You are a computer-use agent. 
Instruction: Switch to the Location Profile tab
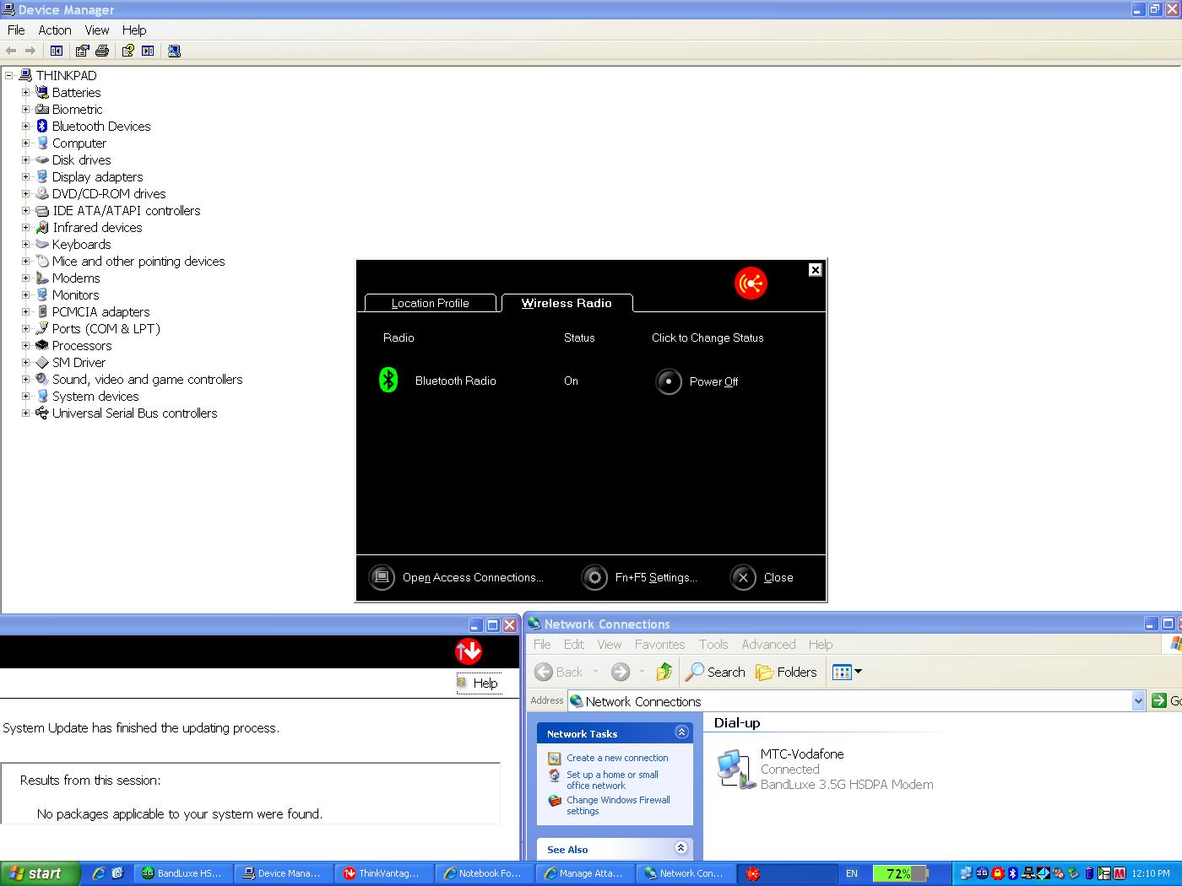click(431, 303)
